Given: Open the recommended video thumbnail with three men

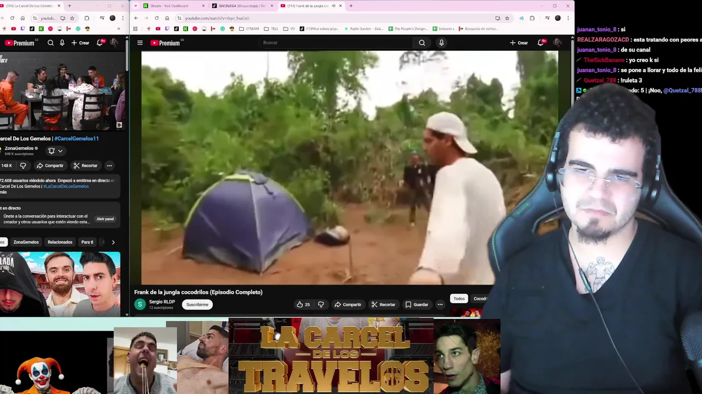Looking at the screenshot, I should pyautogui.click(x=60, y=284).
